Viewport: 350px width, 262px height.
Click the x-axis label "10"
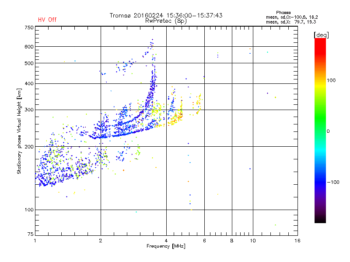pos(253,241)
